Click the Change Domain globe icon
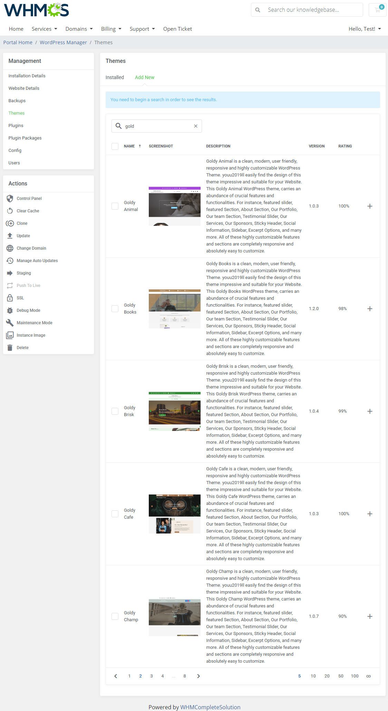 pyautogui.click(x=10, y=248)
